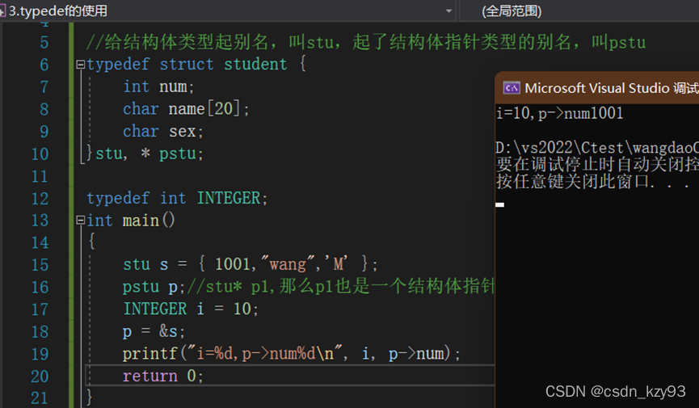Collapse the int main() function block
699x408 pixels.
[80, 220]
